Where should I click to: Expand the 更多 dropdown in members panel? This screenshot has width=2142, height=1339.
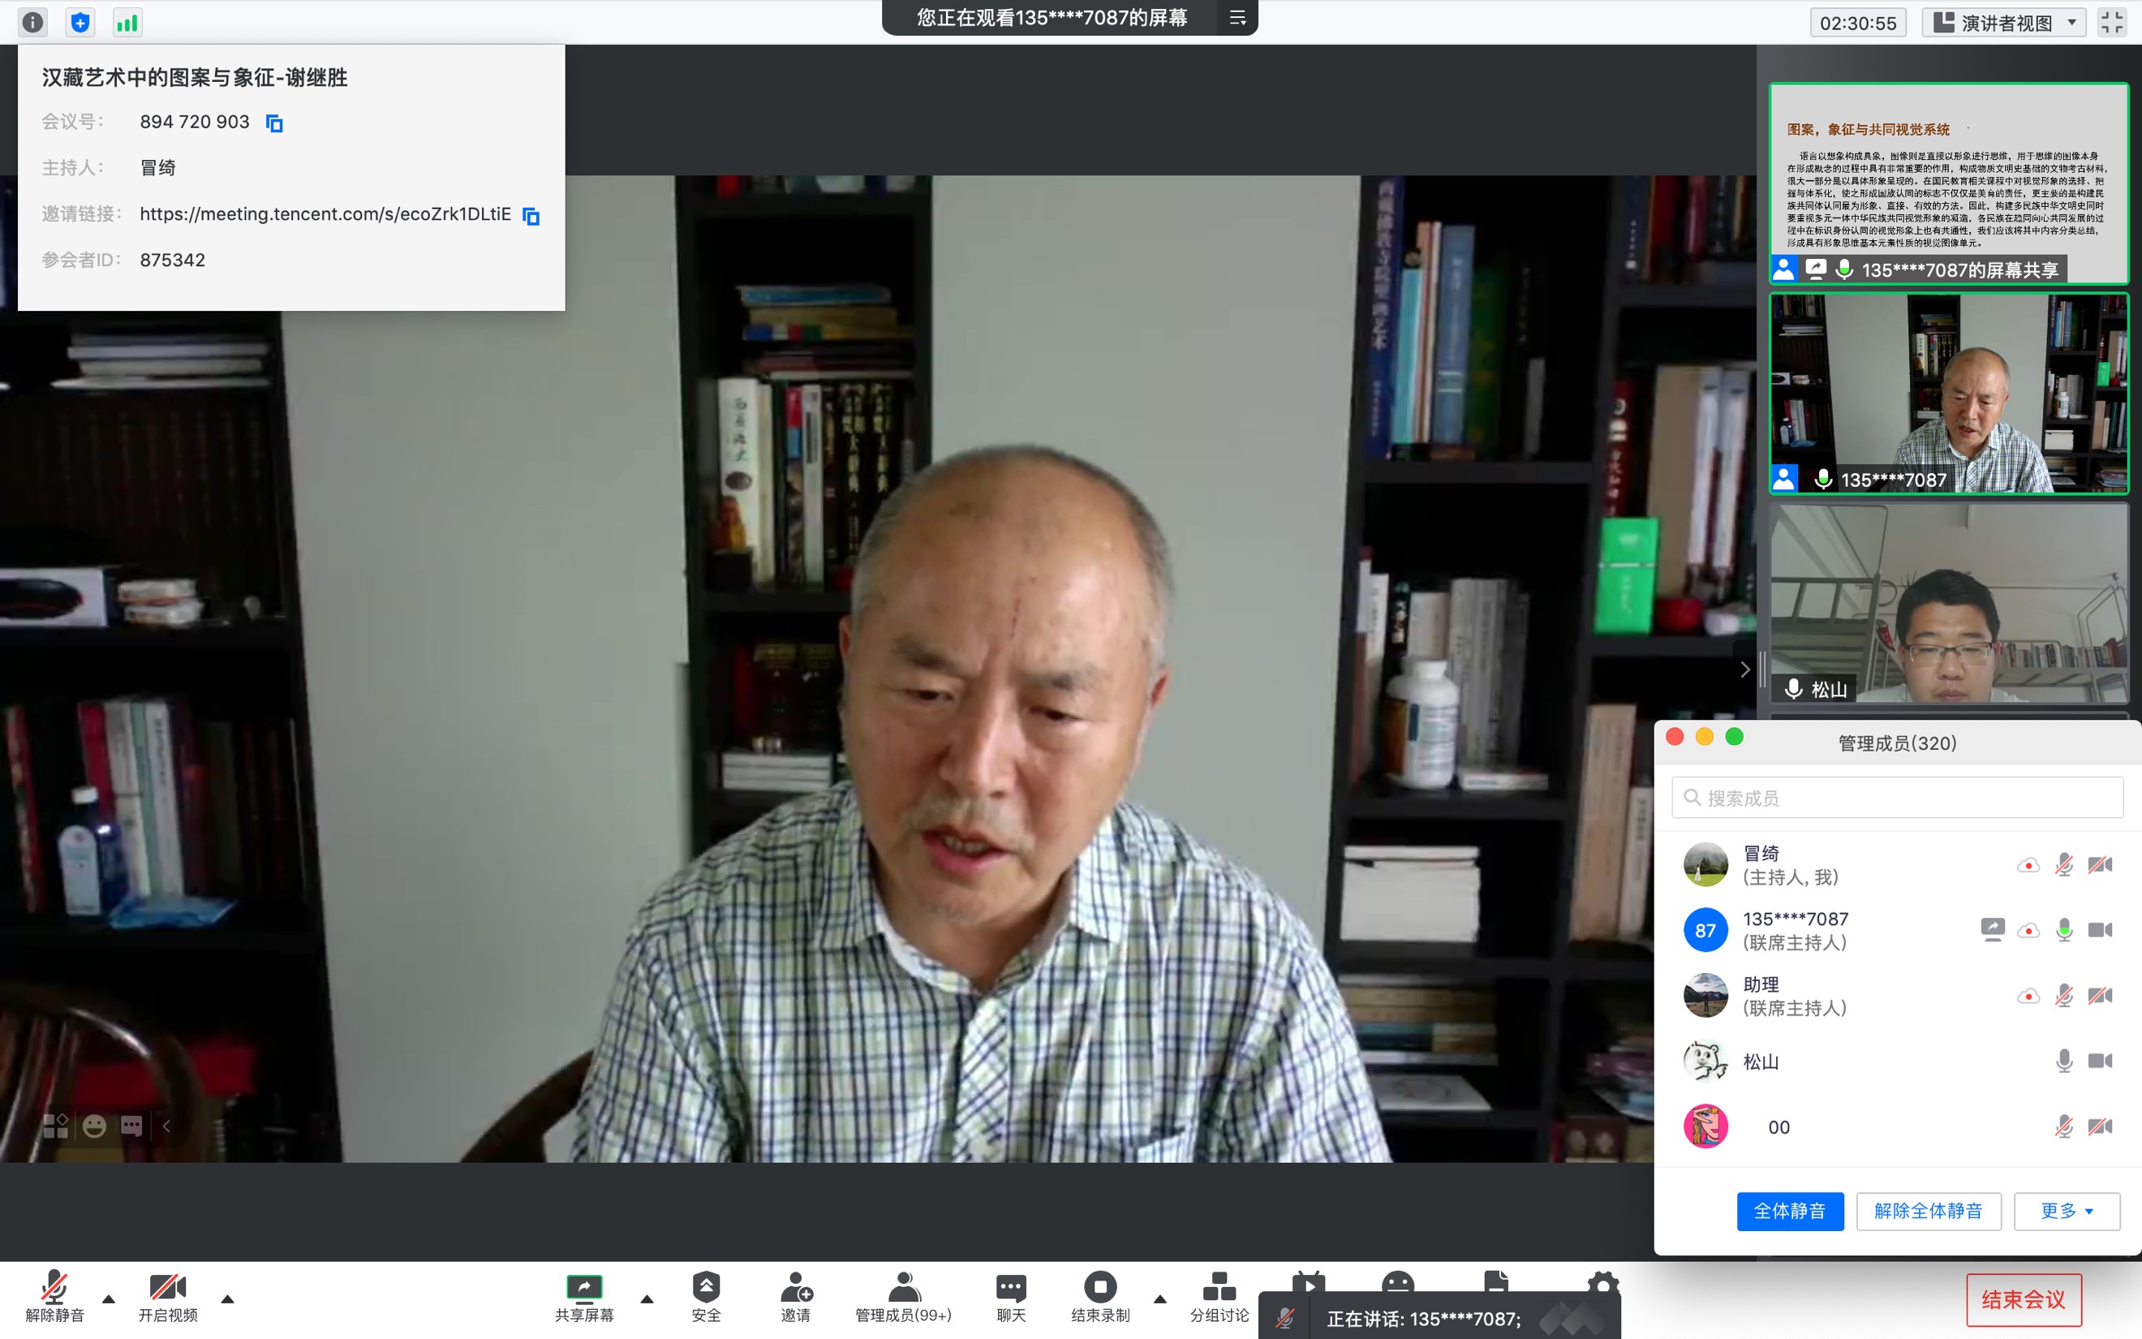pos(2066,1211)
